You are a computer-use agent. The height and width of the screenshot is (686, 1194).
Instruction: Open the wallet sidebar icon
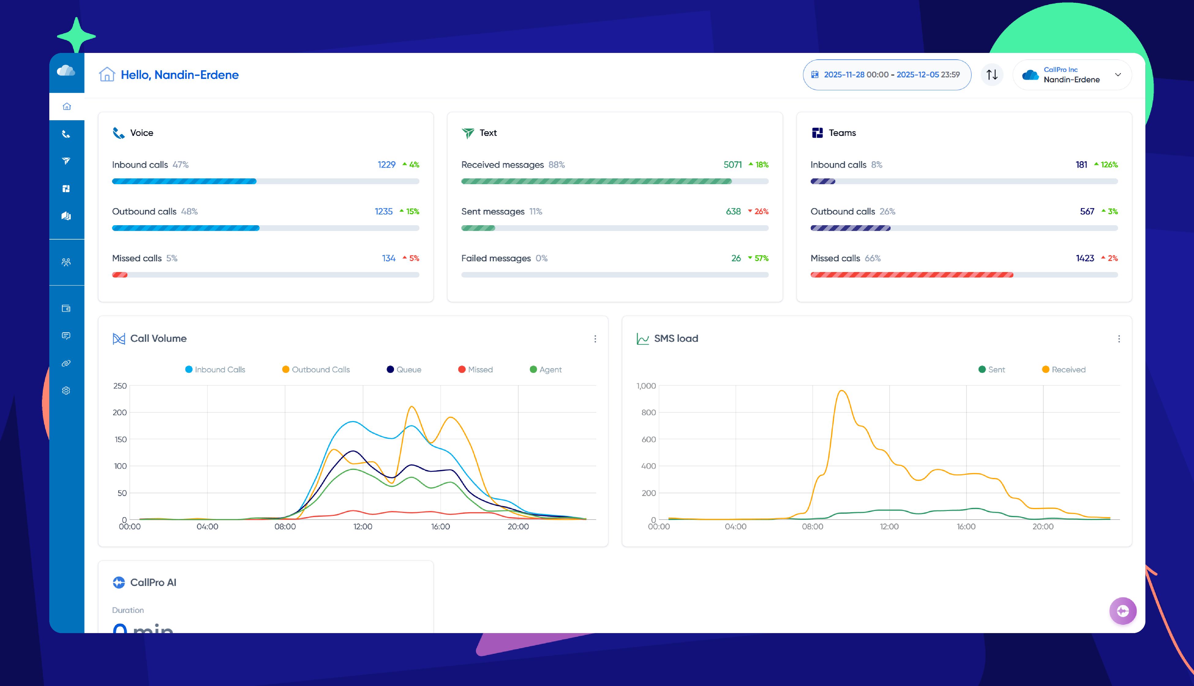(x=66, y=308)
